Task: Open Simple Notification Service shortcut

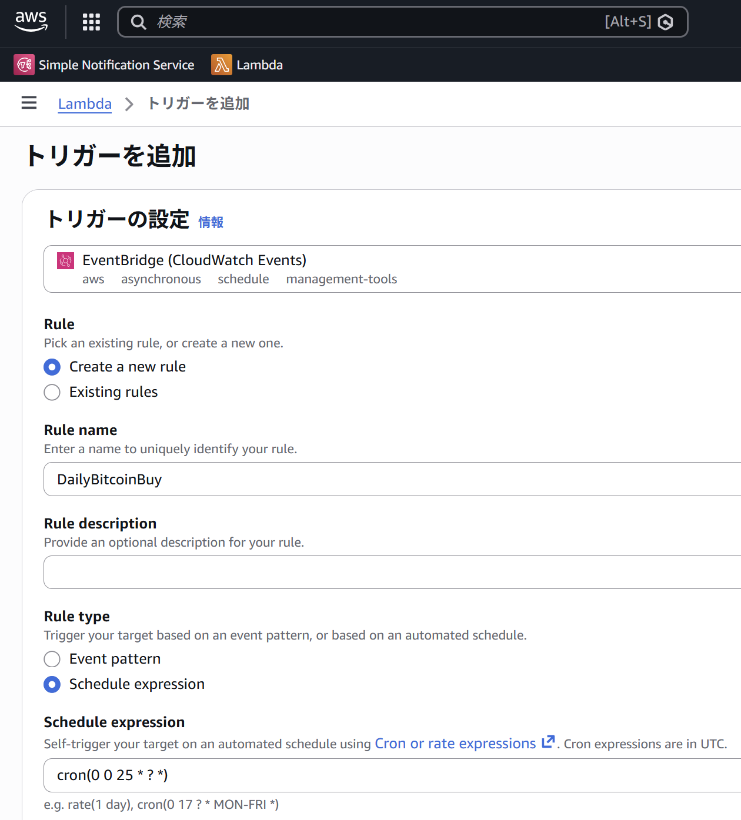Action: (x=116, y=65)
